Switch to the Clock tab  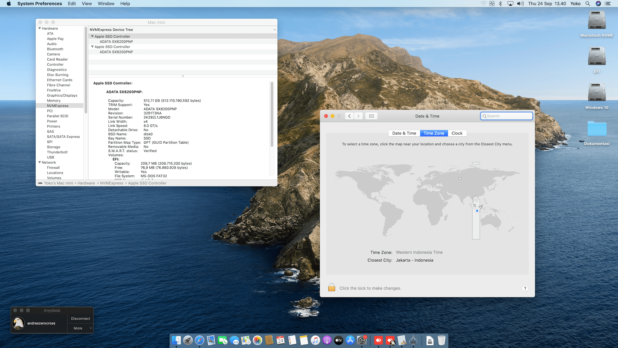[457, 133]
